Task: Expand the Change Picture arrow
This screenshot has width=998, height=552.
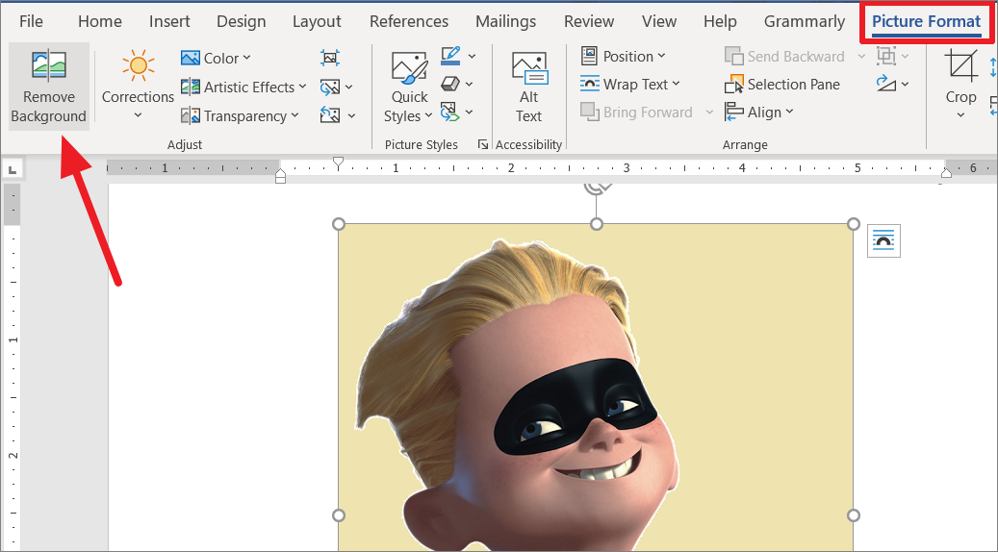Action: click(x=348, y=87)
